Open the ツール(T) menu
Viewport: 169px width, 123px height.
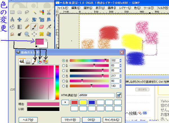click(149, 8)
